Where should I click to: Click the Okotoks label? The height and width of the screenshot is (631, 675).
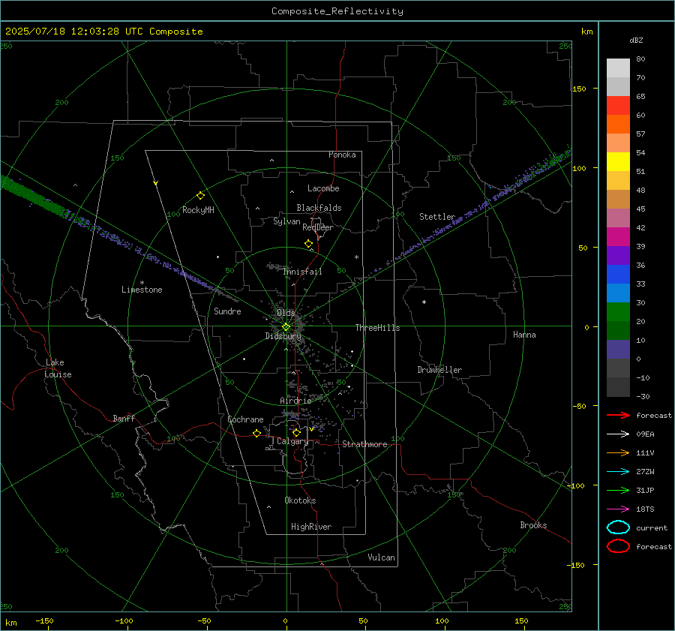[x=300, y=500]
